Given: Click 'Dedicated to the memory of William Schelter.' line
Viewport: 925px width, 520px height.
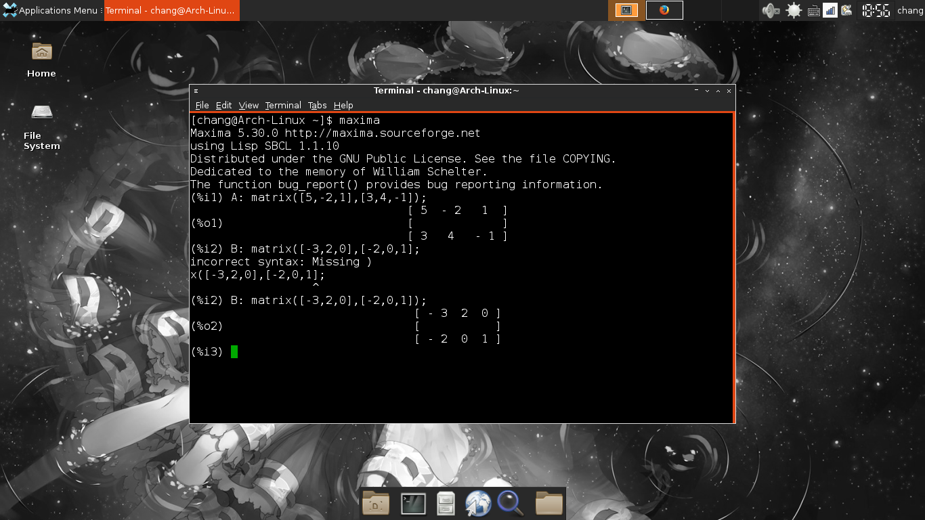Looking at the screenshot, I should click(x=339, y=172).
